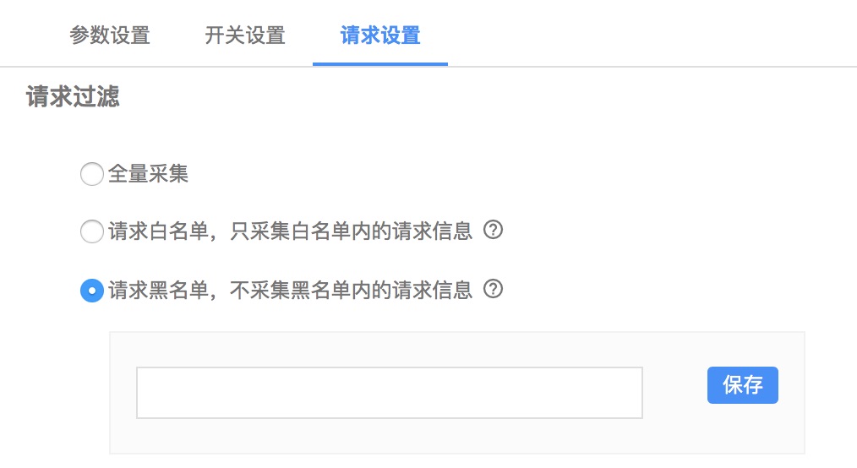Viewport: 857px width, 468px height.
Task: Click the 请求过滤 section heading
Action: (73, 96)
